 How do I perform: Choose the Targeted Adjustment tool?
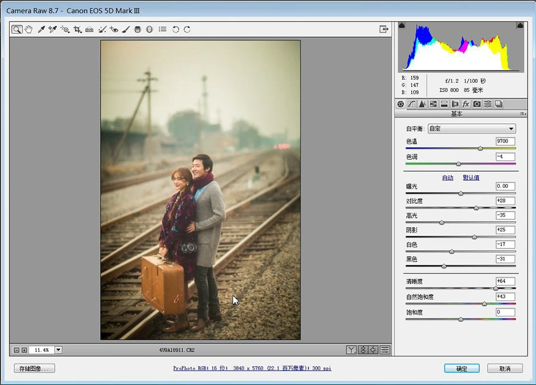65,29
